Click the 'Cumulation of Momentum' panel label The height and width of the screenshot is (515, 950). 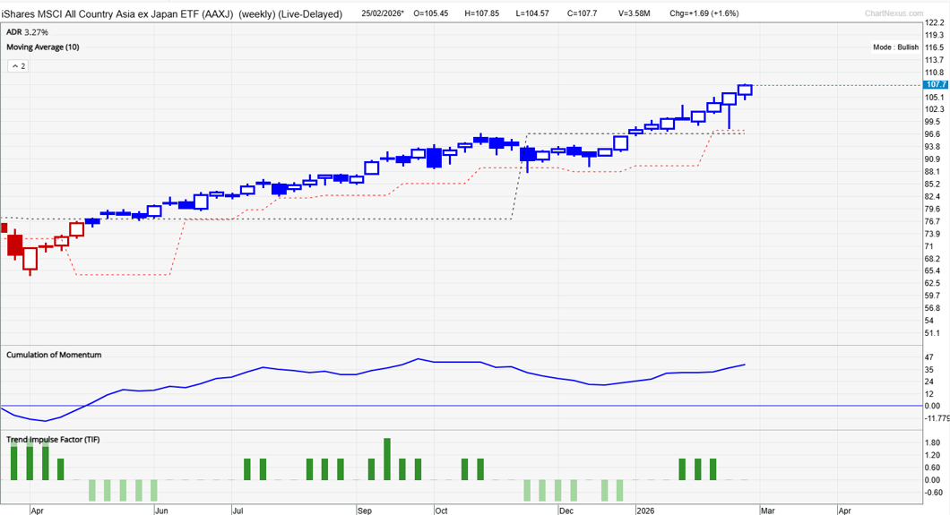[54, 356]
